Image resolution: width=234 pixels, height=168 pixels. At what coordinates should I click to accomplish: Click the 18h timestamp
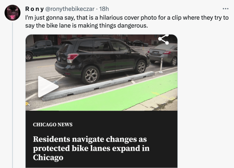pyautogui.click(x=104, y=9)
